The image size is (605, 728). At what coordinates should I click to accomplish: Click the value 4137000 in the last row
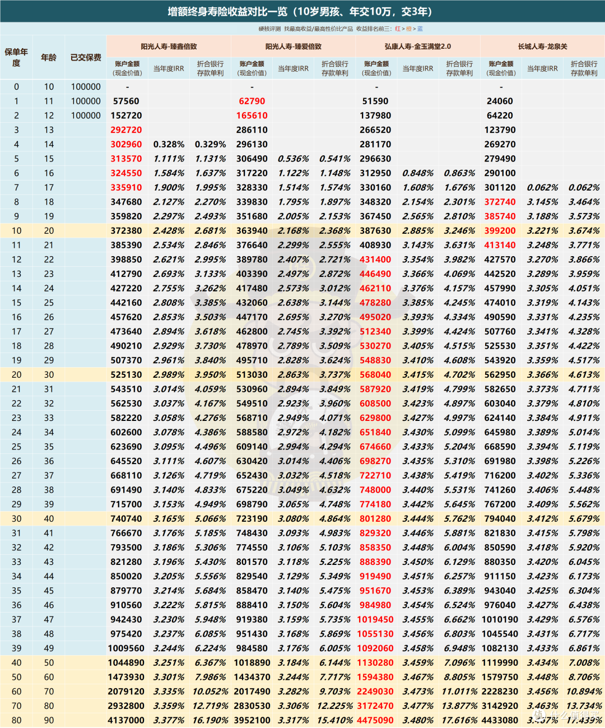pyautogui.click(x=126, y=721)
